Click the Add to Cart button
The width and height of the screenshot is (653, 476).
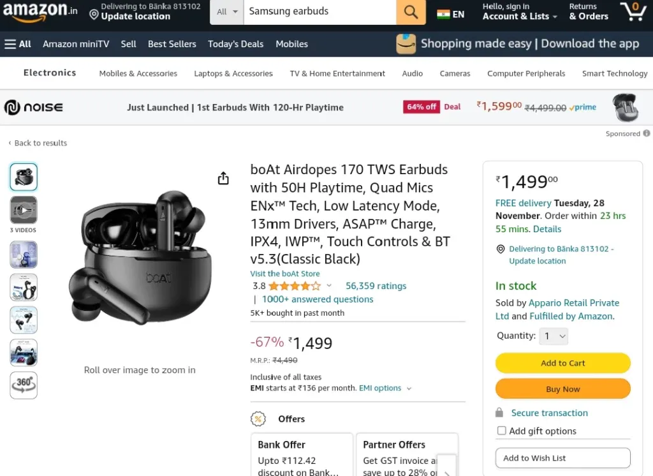562,363
